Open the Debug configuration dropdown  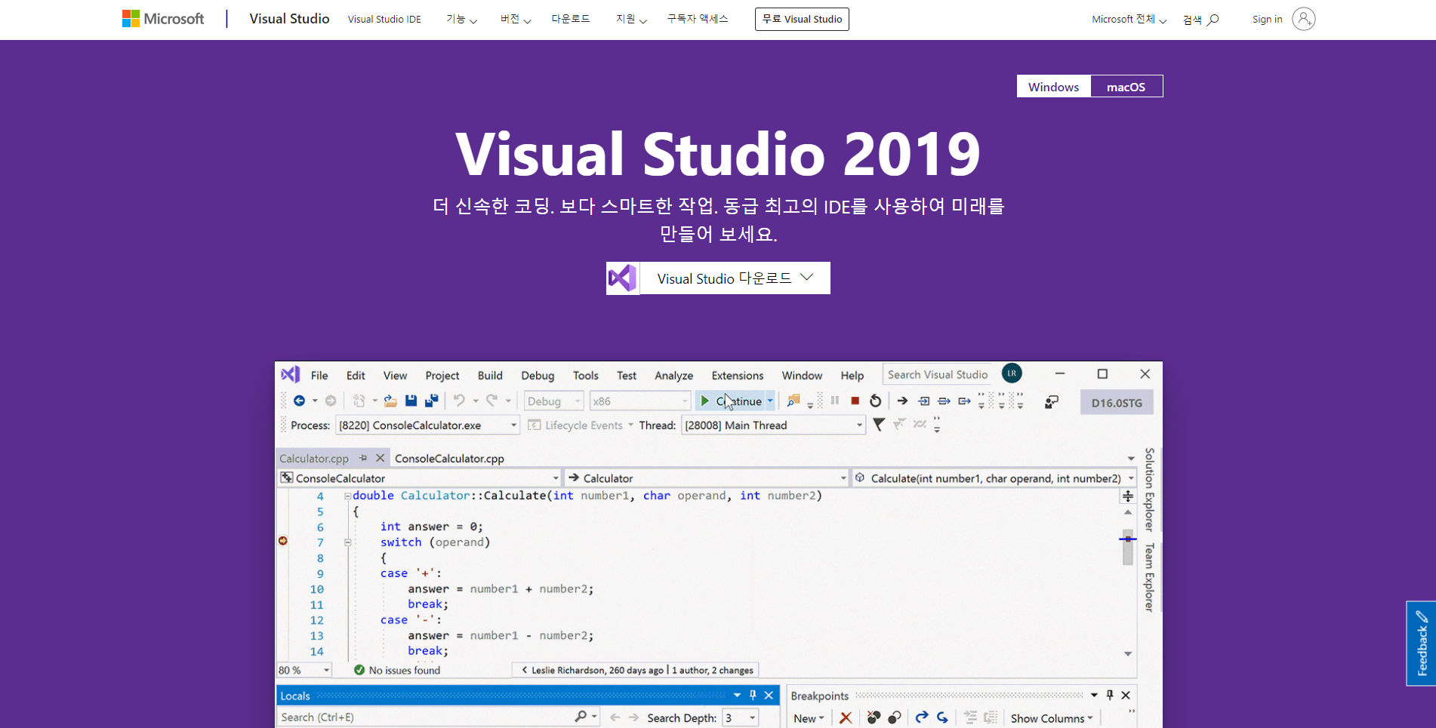coord(554,401)
